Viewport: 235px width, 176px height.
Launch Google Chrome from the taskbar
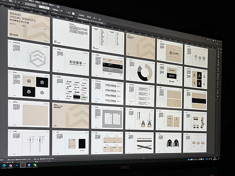(x=10, y=166)
